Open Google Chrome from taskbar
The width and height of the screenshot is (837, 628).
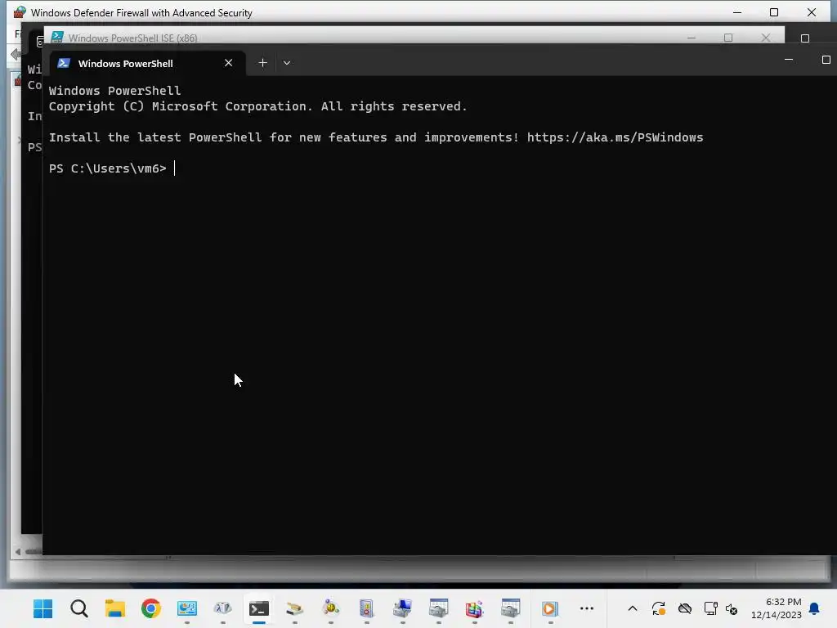(151, 608)
